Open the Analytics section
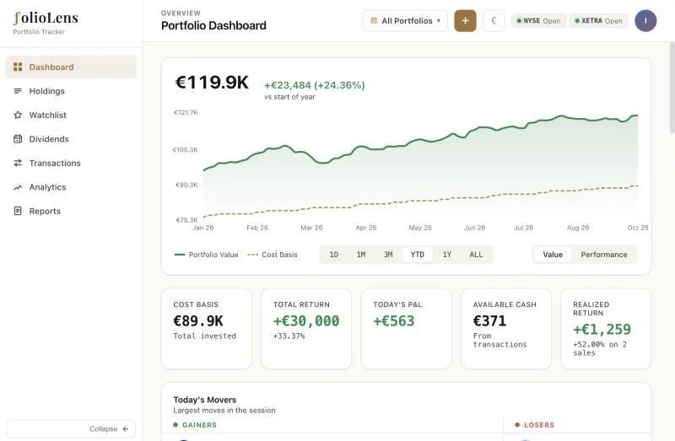The height and width of the screenshot is (441, 675). click(x=71, y=187)
